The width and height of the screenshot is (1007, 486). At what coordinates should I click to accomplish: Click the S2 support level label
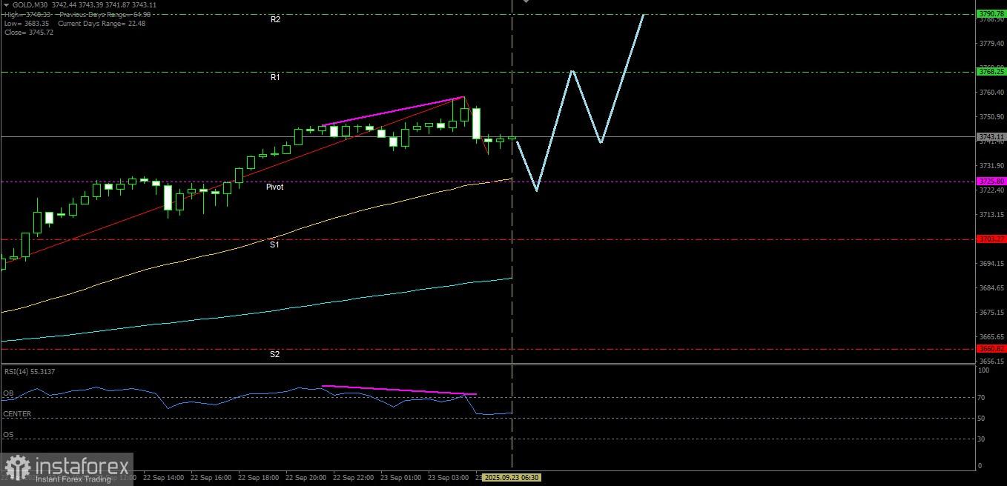click(274, 354)
